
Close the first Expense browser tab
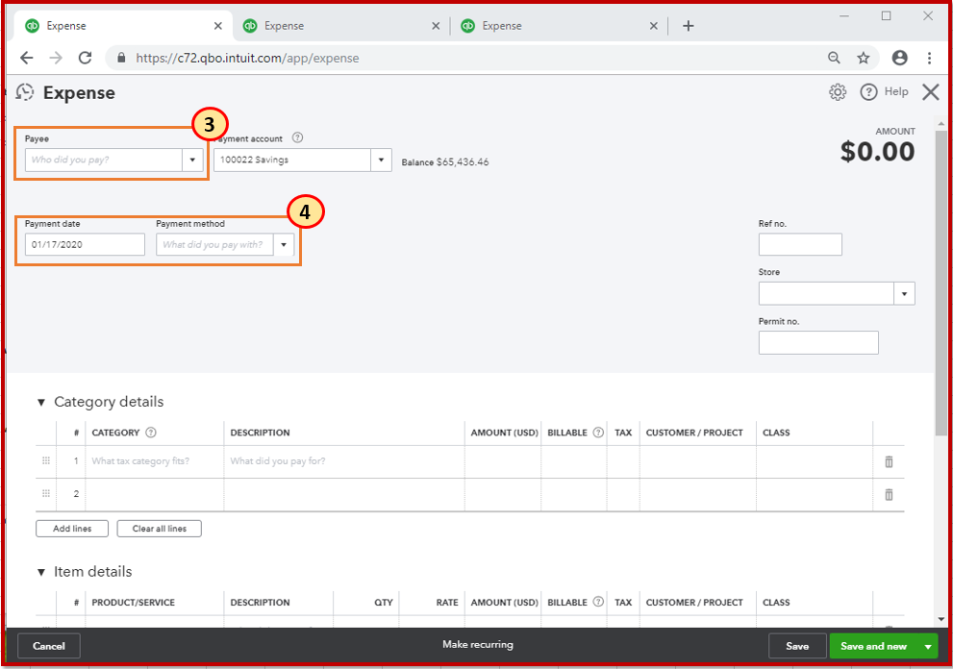coord(218,26)
